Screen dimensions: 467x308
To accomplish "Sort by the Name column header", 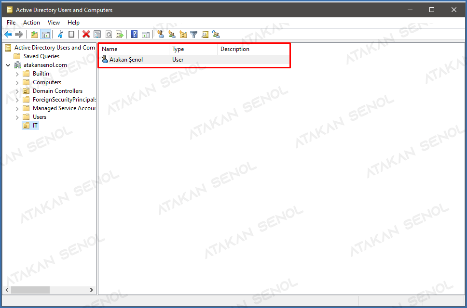I will click(134, 49).
